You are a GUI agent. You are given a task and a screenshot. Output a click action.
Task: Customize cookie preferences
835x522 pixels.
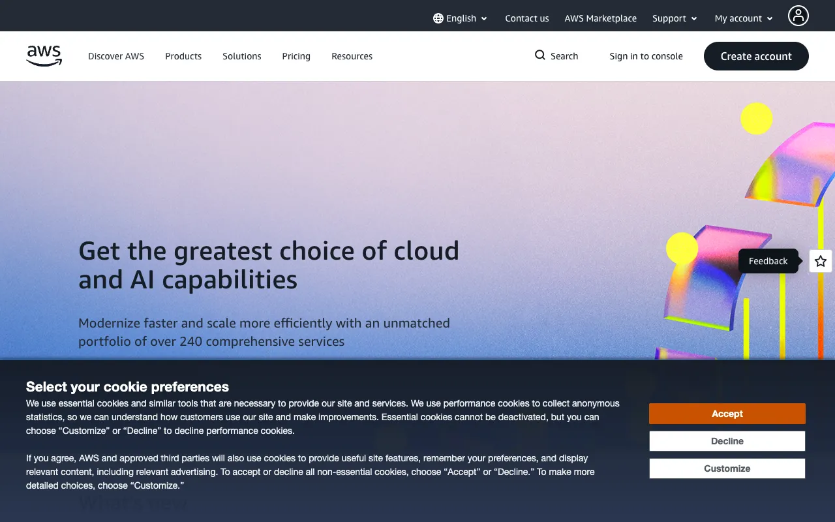click(x=727, y=468)
